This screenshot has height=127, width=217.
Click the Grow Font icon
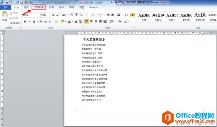click(x=53, y=15)
